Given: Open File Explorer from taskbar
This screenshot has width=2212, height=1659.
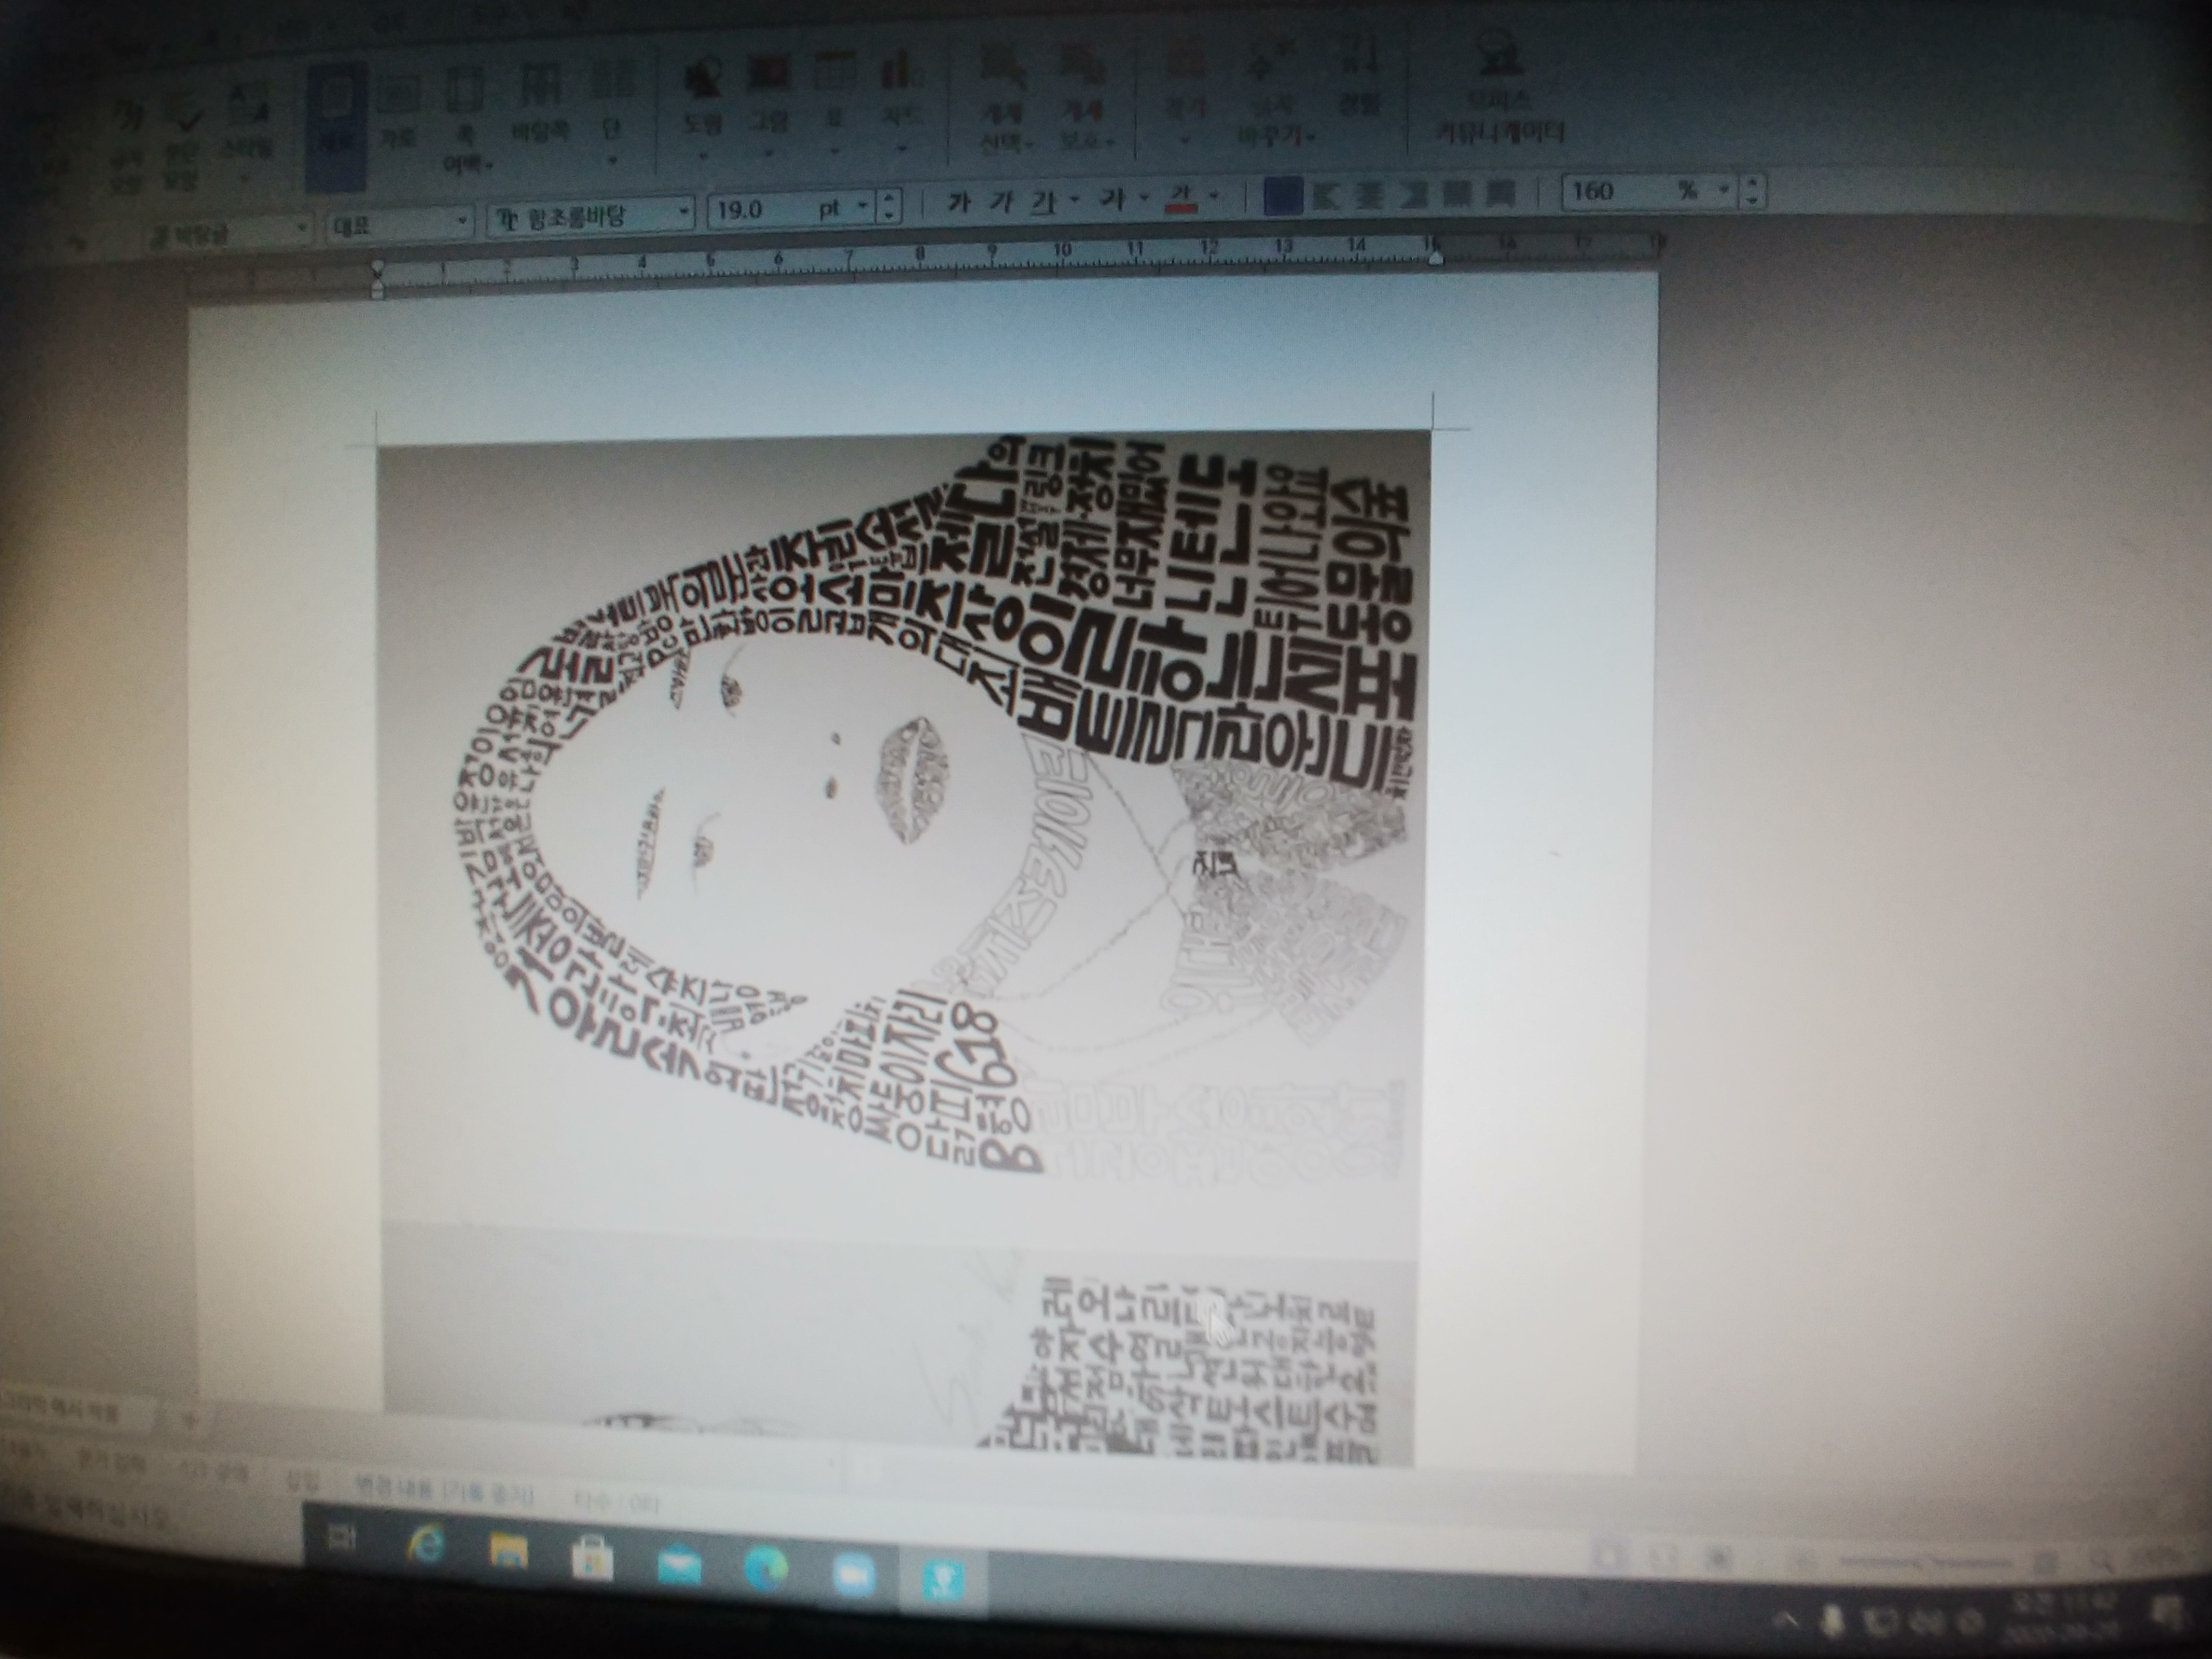Looking at the screenshot, I should coord(508,1552).
